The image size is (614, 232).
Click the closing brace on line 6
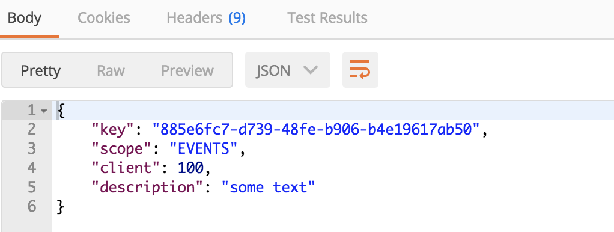(60, 207)
